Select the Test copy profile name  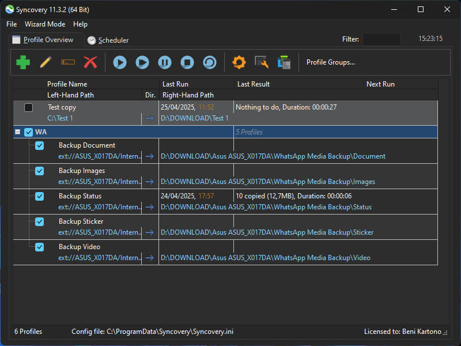[x=62, y=107]
